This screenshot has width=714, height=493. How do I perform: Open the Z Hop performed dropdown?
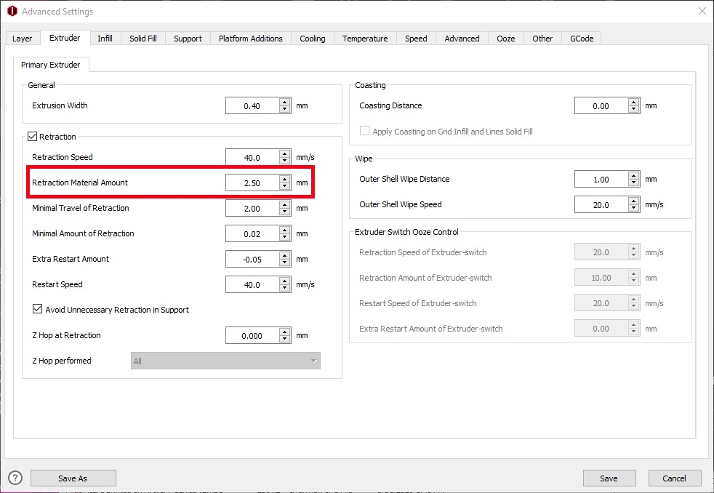tap(225, 361)
